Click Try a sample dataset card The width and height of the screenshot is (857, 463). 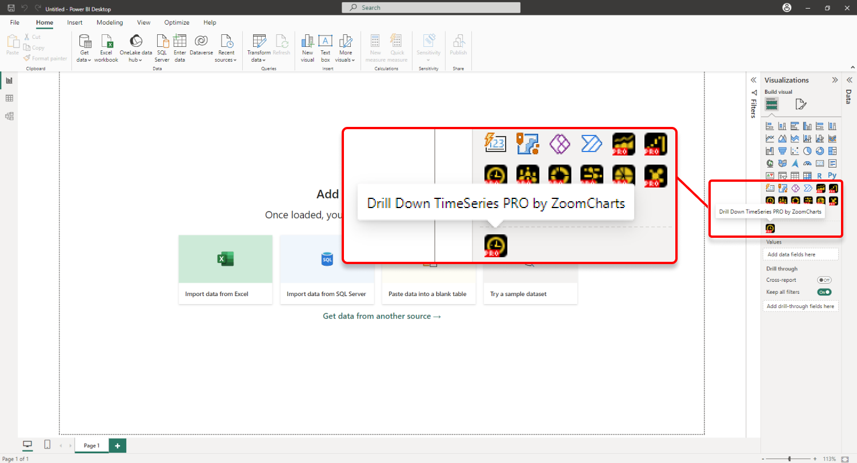tap(530, 269)
